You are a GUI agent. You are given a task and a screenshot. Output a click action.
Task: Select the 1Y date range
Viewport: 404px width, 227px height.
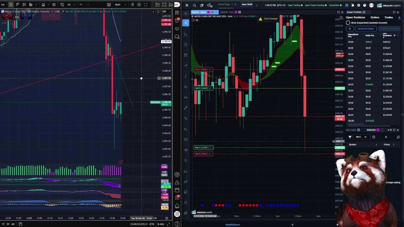click(x=3, y=224)
